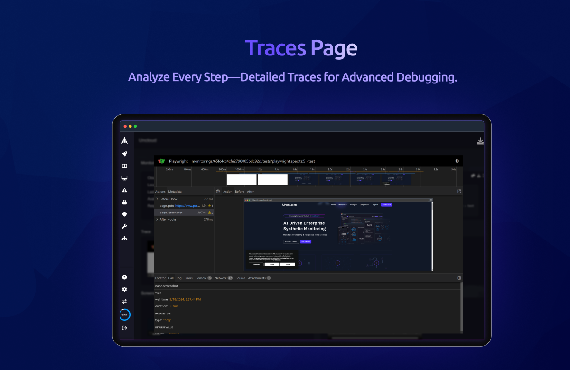
Task: Click the sitemap hierarchy sidebar icon
Action: tap(125, 238)
